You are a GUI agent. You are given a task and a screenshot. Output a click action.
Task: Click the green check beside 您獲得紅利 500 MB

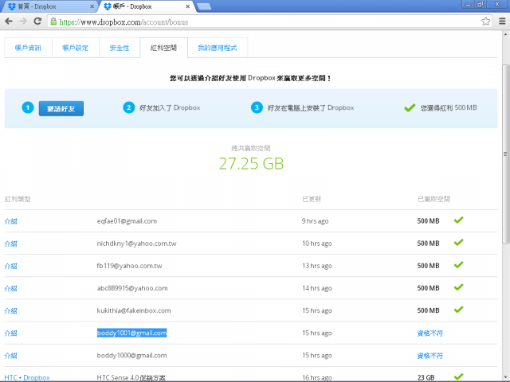410,107
